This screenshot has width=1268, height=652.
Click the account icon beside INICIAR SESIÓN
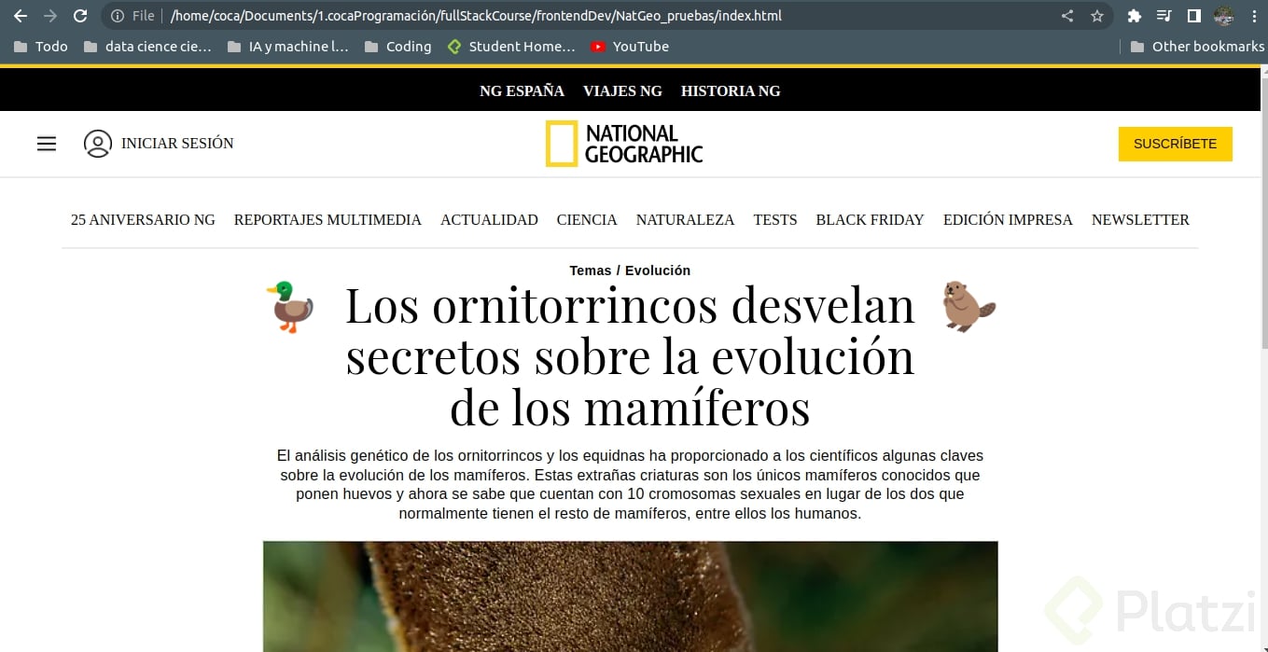coord(98,144)
